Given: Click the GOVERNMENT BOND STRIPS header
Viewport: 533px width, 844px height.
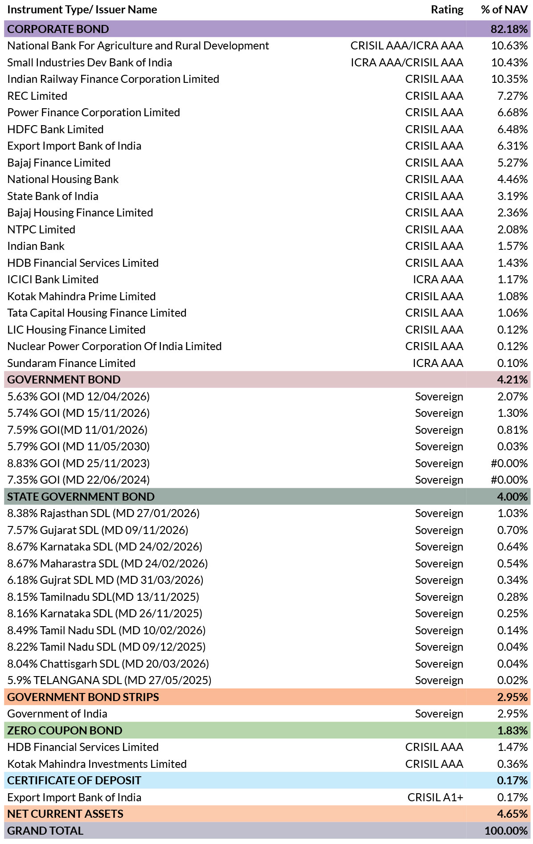Looking at the screenshot, I should 267,697.
